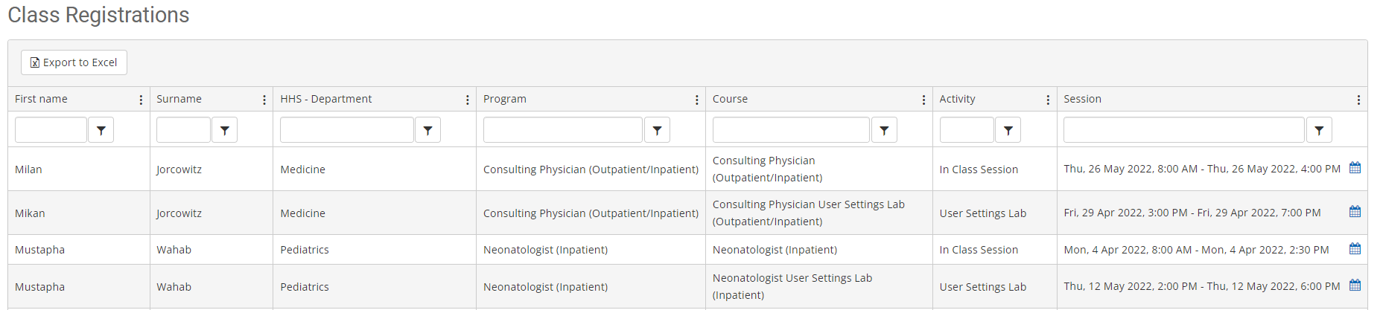
Task: Click the HHS - Department filter text box
Action: click(x=346, y=130)
